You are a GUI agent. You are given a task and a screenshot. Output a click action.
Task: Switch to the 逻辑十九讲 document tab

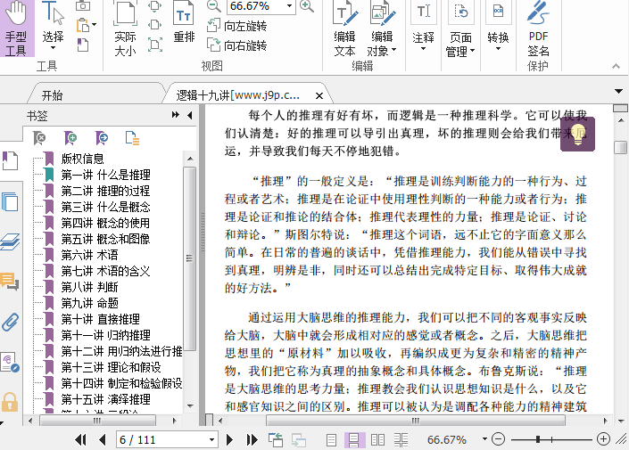(x=237, y=95)
